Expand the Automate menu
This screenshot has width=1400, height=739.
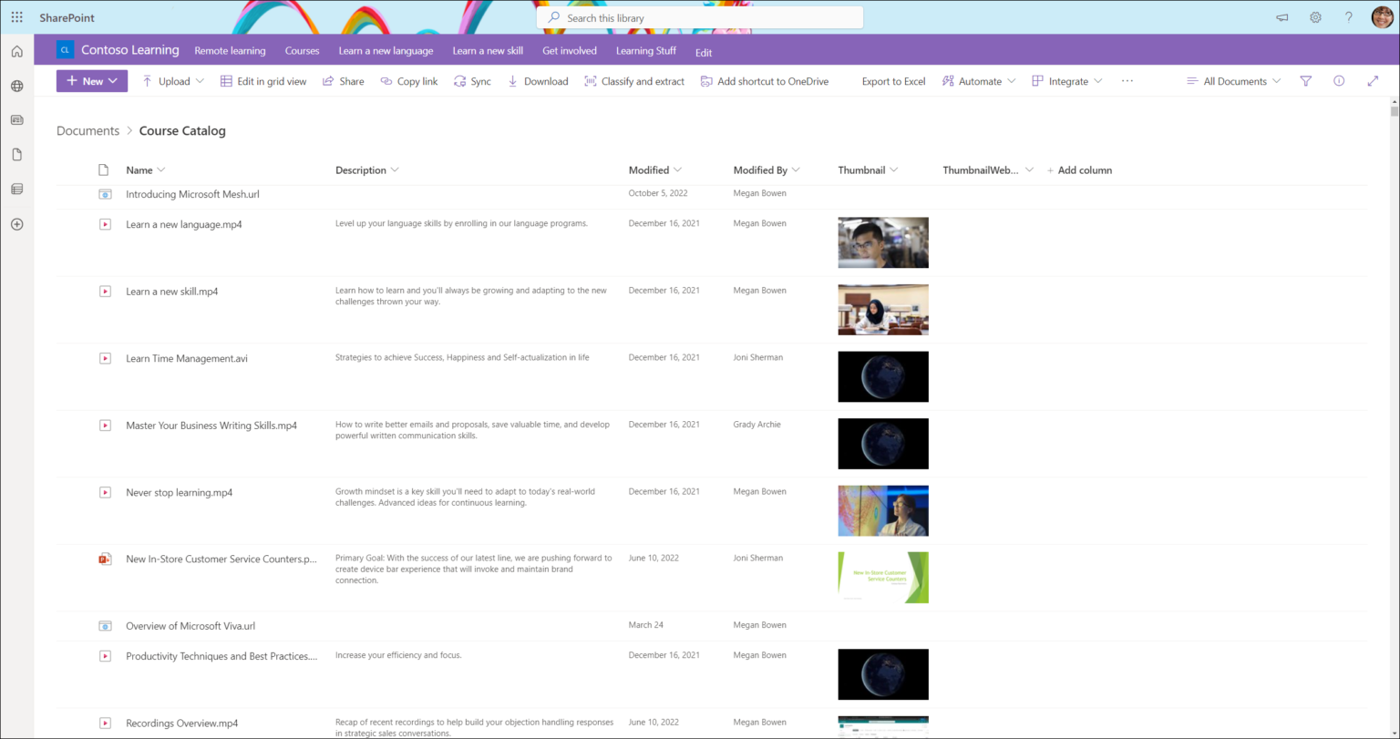[978, 81]
